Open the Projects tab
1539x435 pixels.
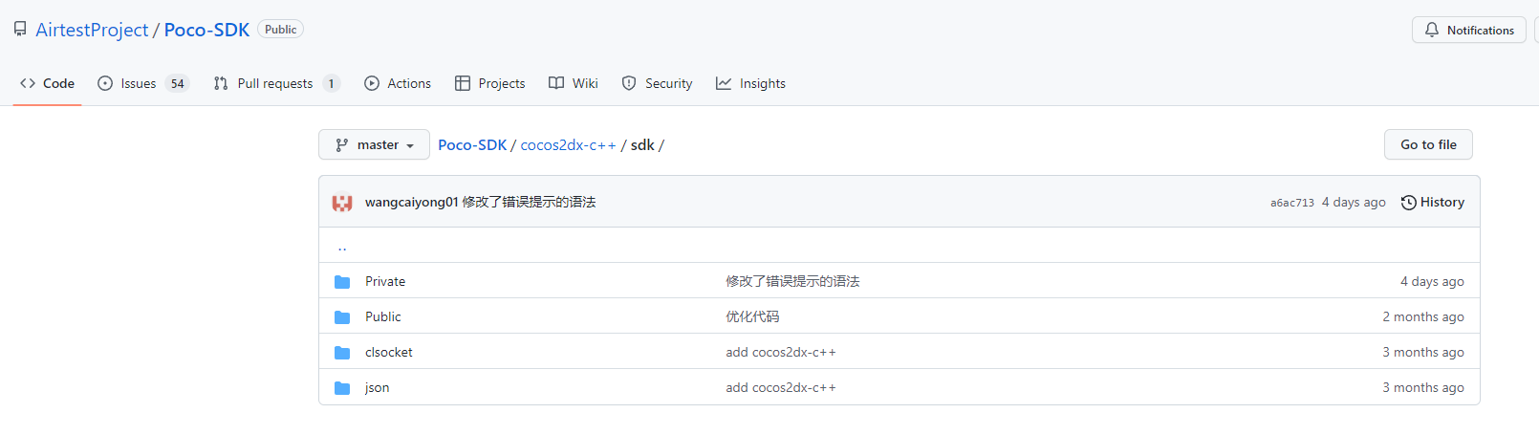(x=489, y=83)
